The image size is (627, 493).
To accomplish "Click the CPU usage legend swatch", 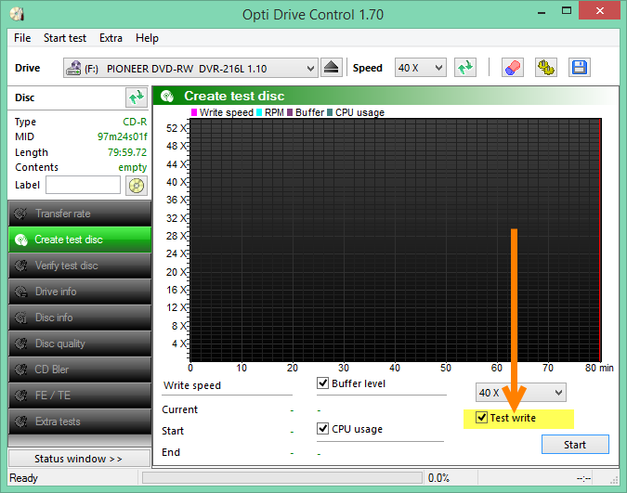I will (x=330, y=112).
